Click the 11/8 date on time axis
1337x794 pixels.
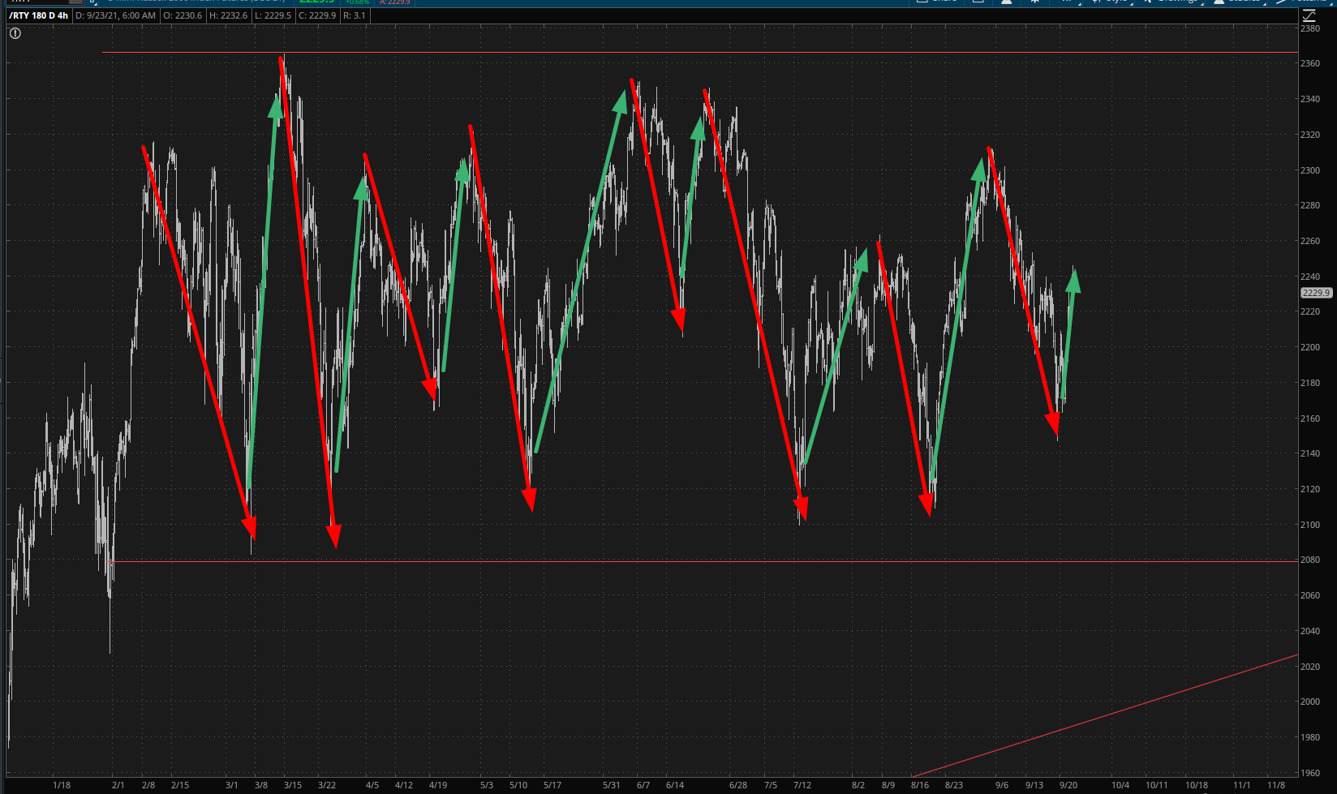(x=1275, y=785)
